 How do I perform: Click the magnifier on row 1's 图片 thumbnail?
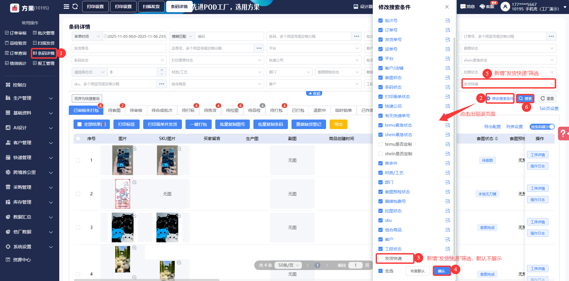click(x=135, y=149)
